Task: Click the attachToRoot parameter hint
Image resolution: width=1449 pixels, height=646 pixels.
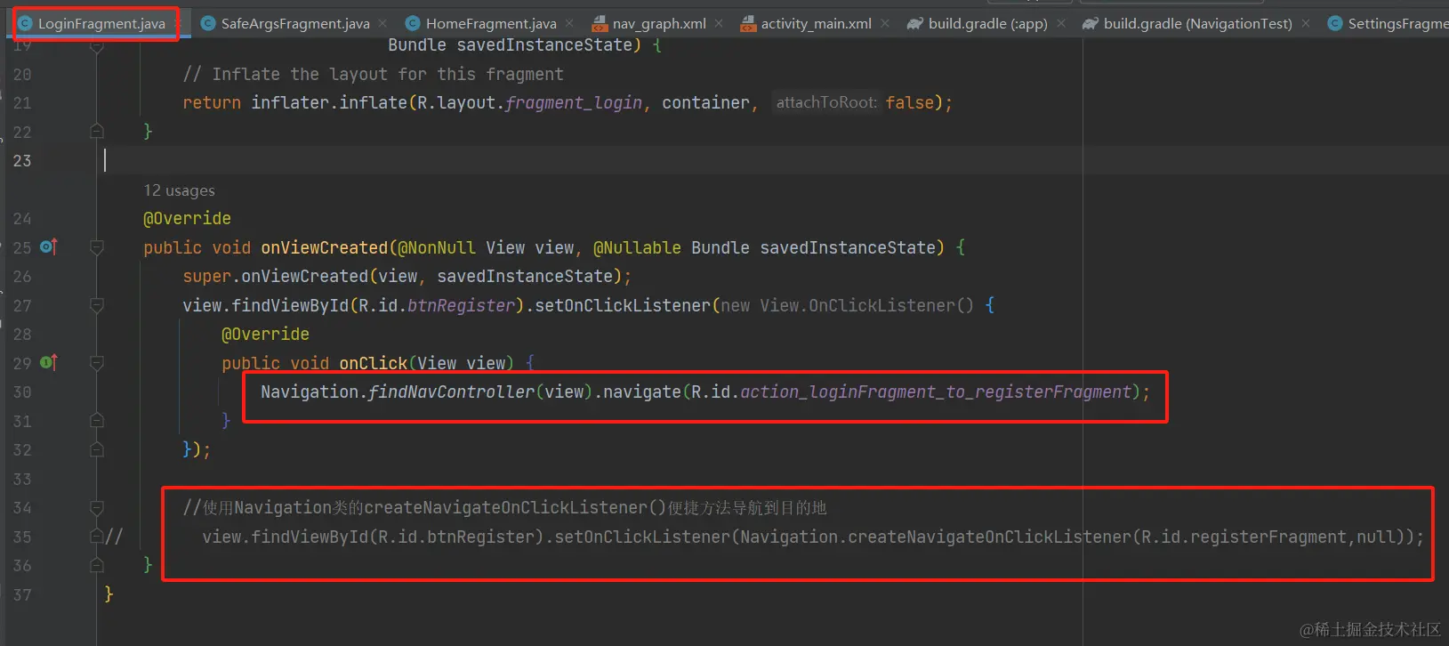Action: (826, 102)
